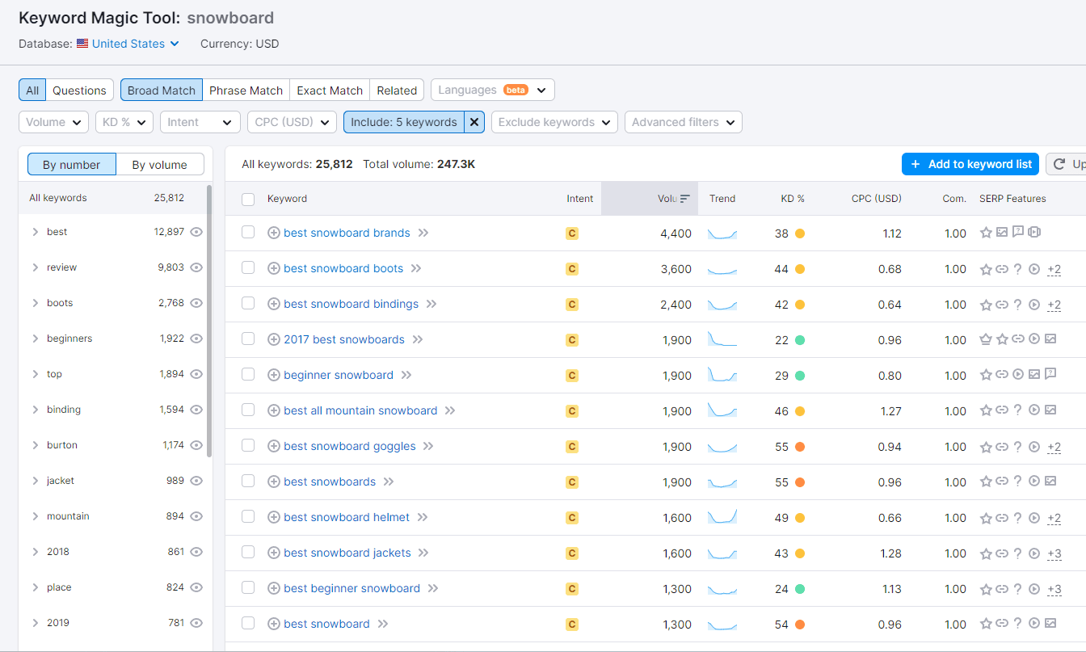Viewport: 1086px width, 652px height.
Task: Tick the checkbox beside "best all mountain snowboard"
Action: pyautogui.click(x=248, y=410)
